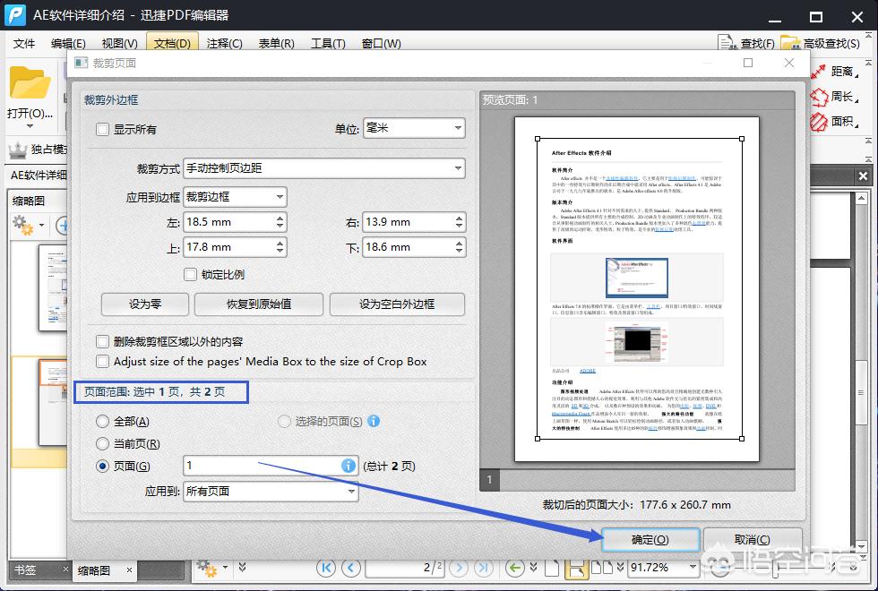Viewport: 878px width, 591px height.
Task: Select the 全部(A) radio button
Action: point(103,421)
